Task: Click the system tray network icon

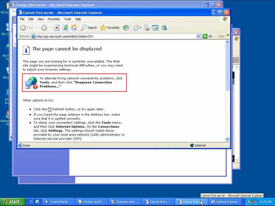Action: pyautogui.click(x=250, y=202)
